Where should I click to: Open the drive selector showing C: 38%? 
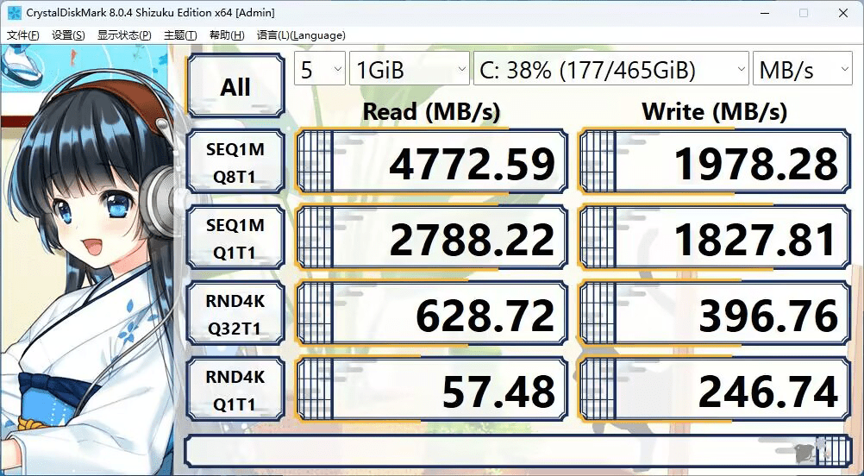[610, 70]
